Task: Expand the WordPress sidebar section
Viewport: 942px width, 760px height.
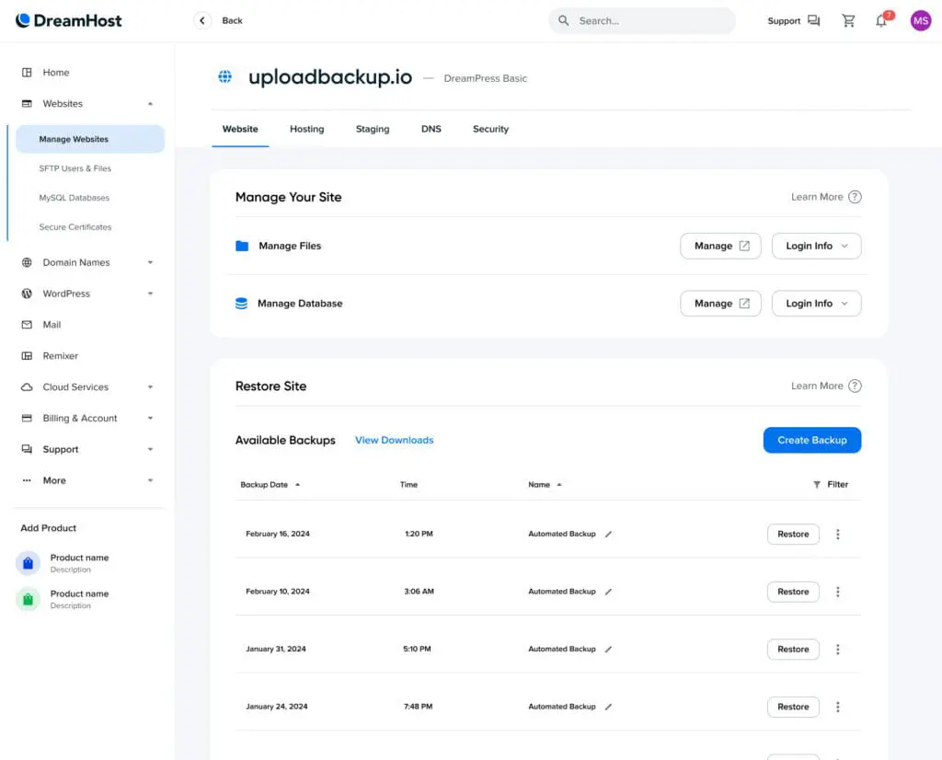Action: (150, 294)
